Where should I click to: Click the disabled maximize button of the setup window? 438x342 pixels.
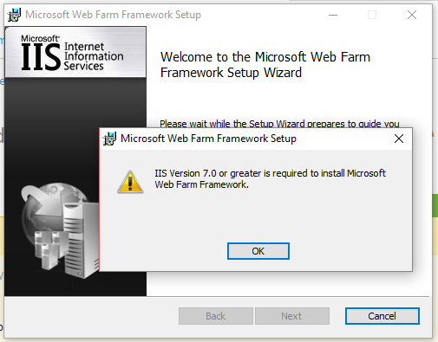pyautogui.click(x=372, y=15)
